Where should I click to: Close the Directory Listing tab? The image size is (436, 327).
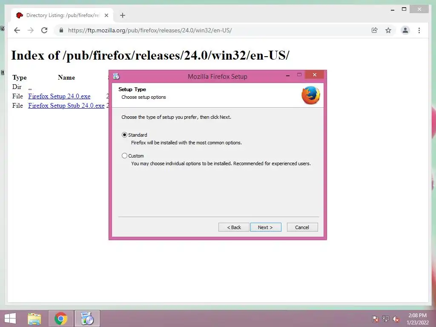106,15
